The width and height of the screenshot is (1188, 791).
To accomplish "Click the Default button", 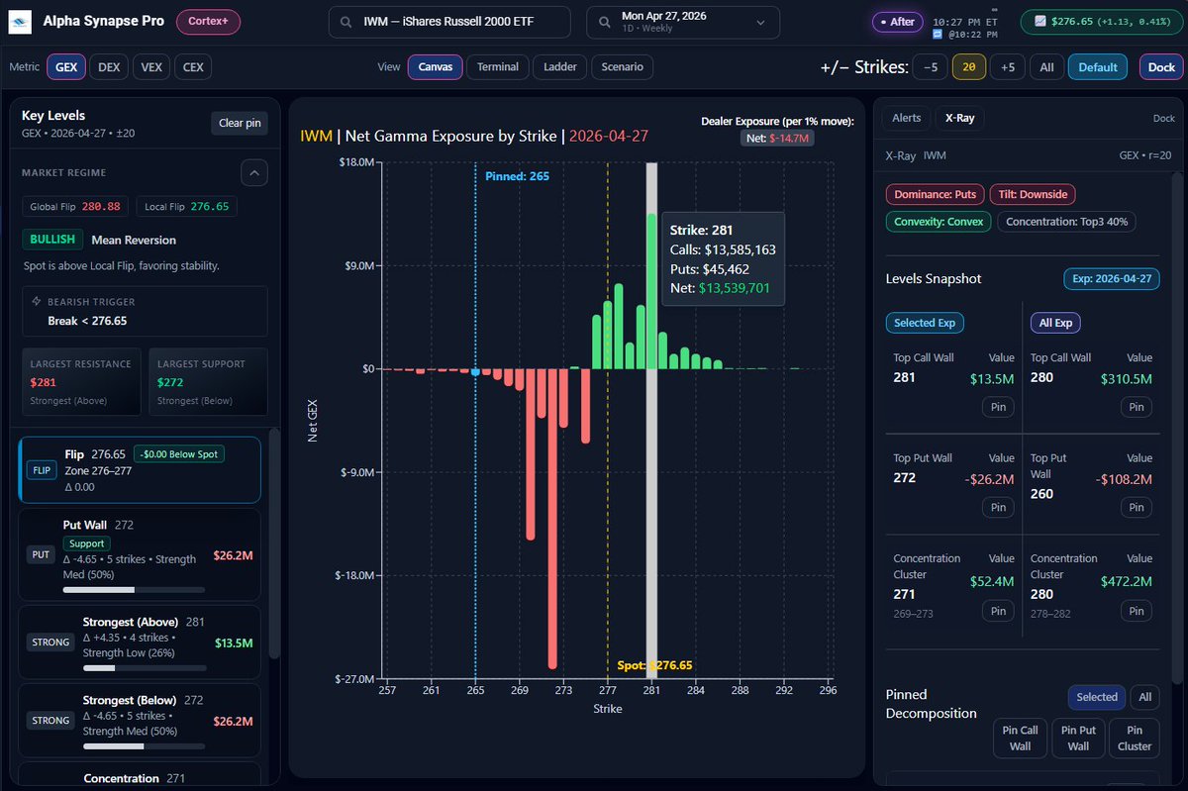I will click(1099, 67).
